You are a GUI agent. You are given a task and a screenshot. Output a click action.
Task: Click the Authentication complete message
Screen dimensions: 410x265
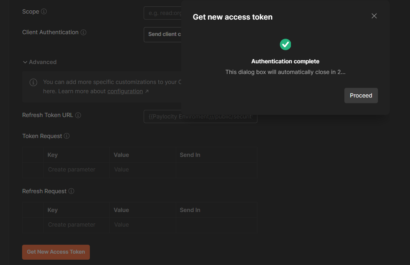point(285,62)
